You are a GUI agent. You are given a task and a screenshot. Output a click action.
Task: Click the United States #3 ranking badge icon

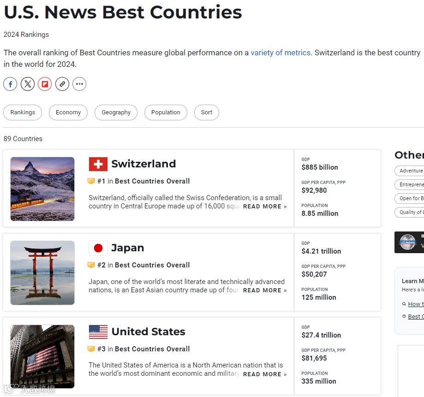click(91, 349)
